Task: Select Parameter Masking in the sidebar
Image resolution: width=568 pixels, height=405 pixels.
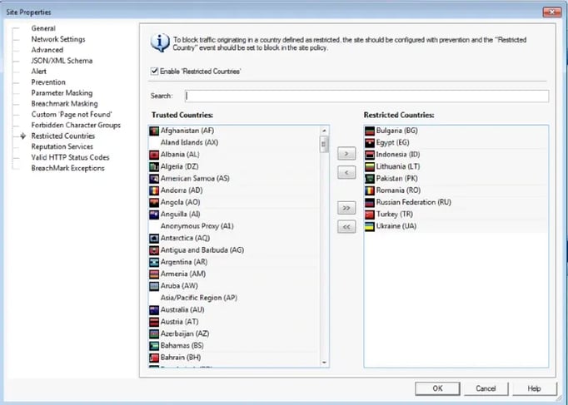Action: [62, 93]
